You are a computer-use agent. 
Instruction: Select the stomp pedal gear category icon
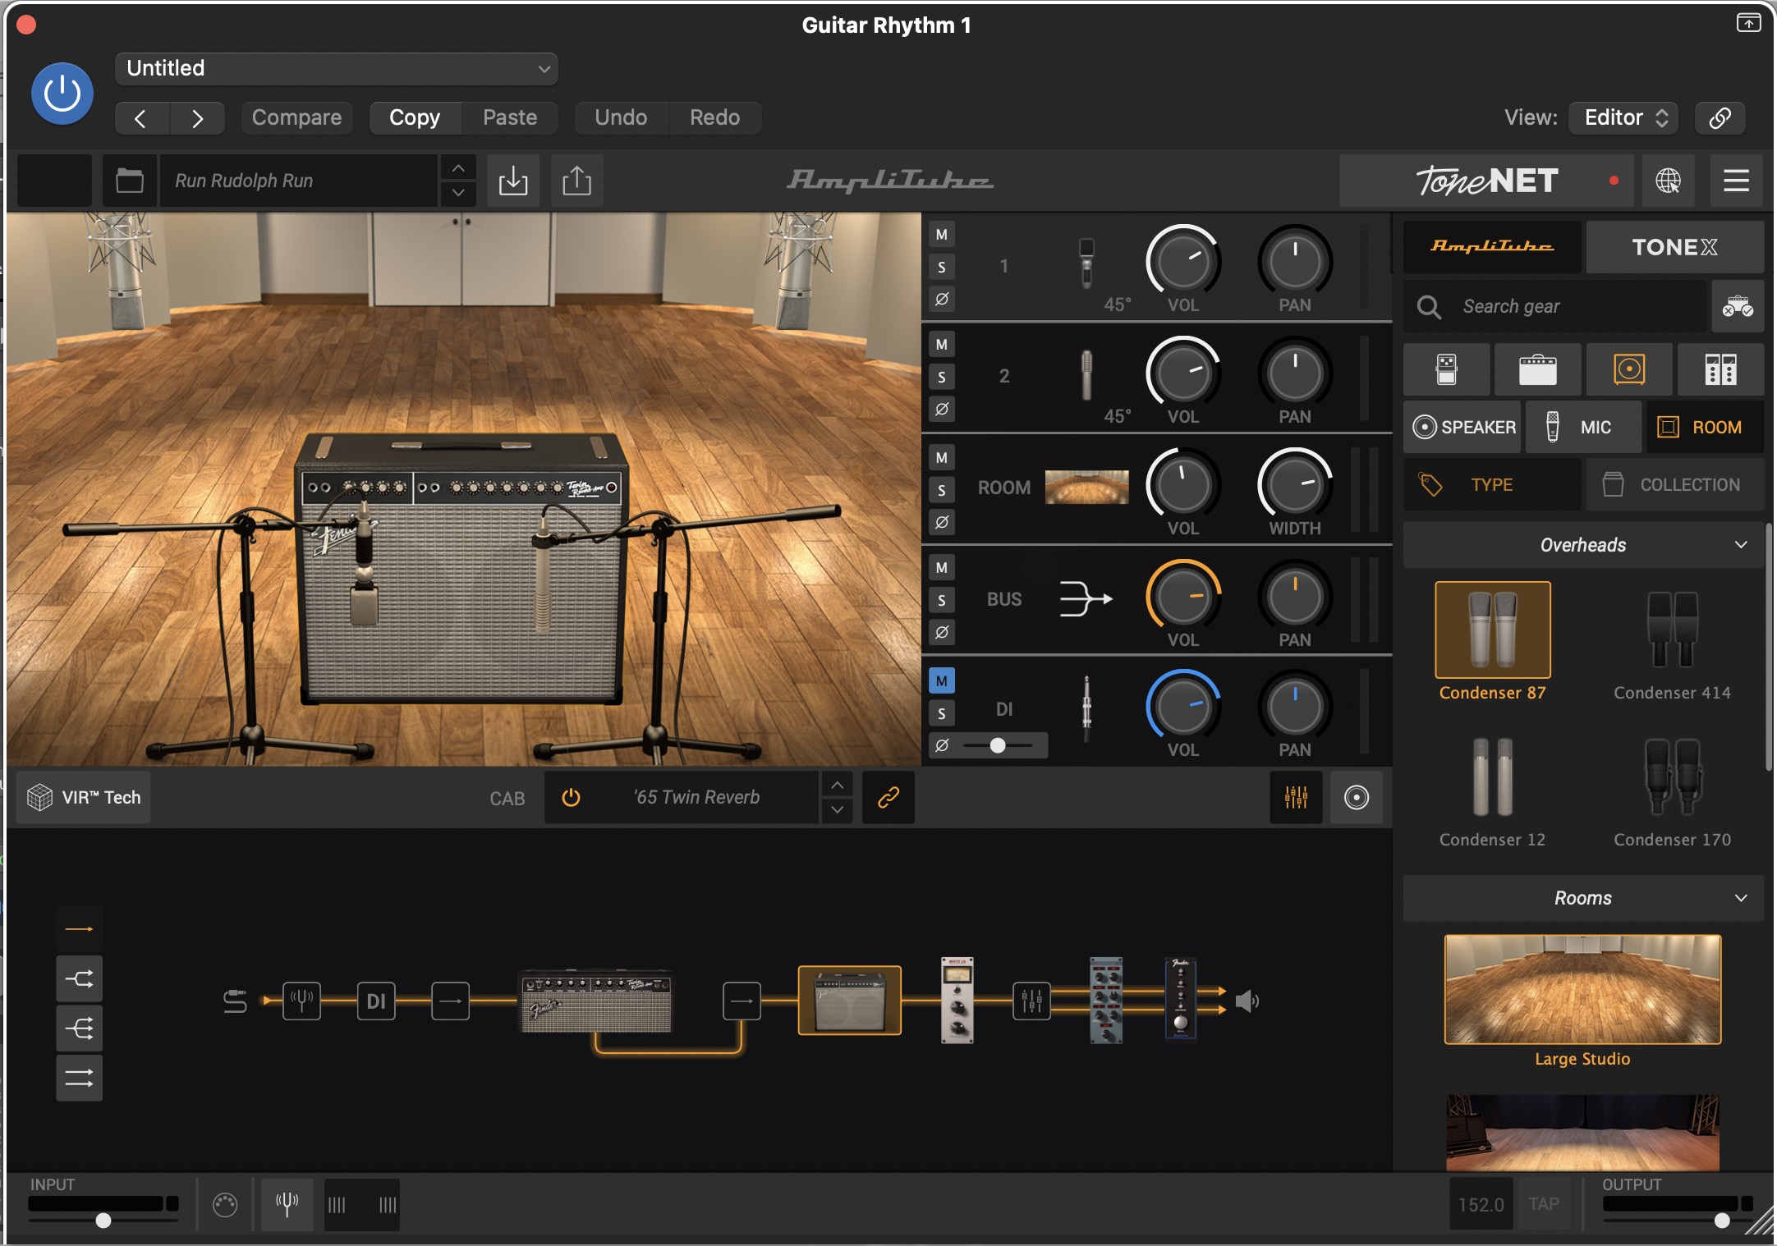tap(1446, 369)
